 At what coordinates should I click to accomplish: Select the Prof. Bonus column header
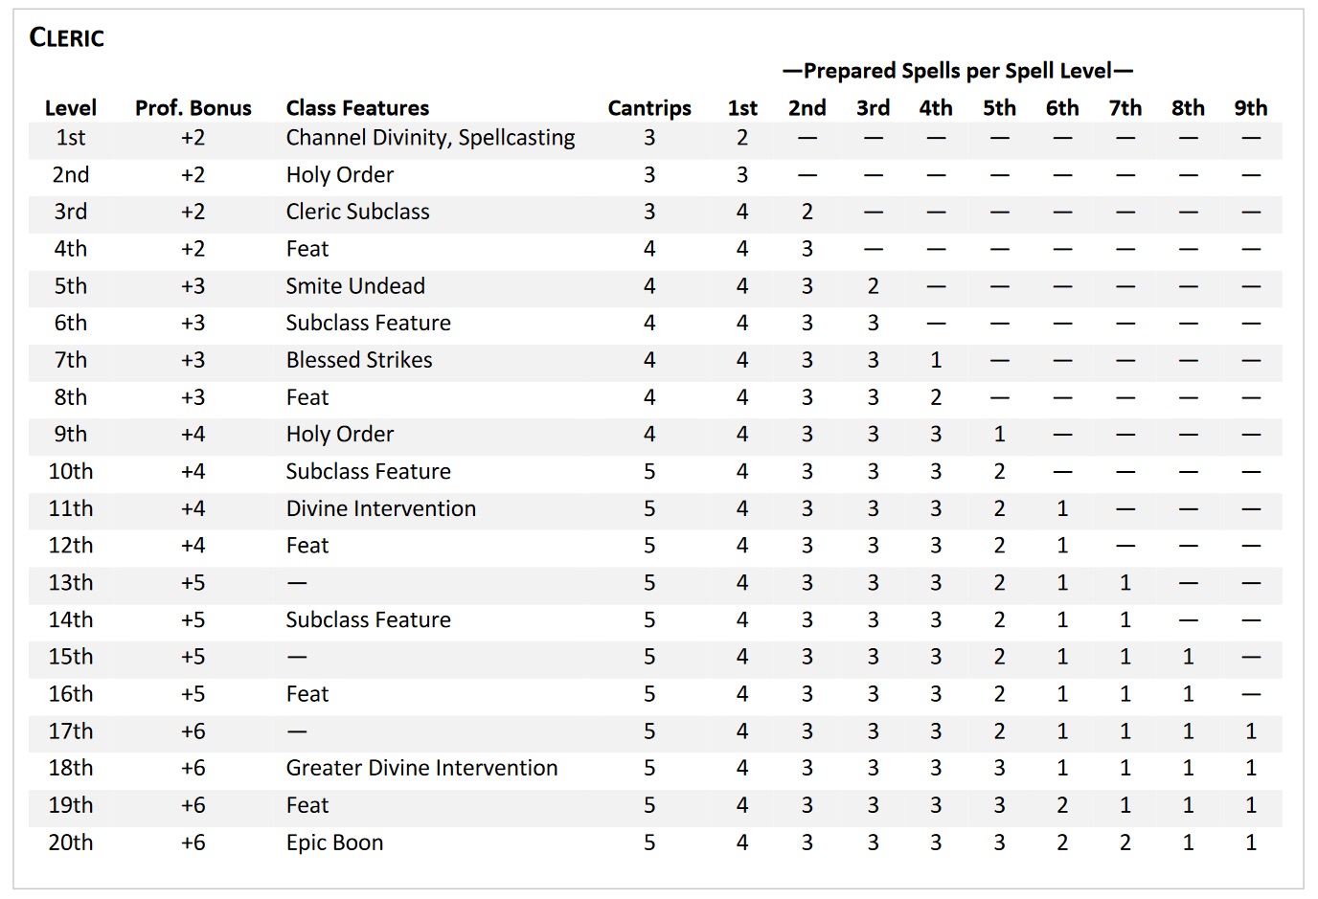tap(193, 108)
